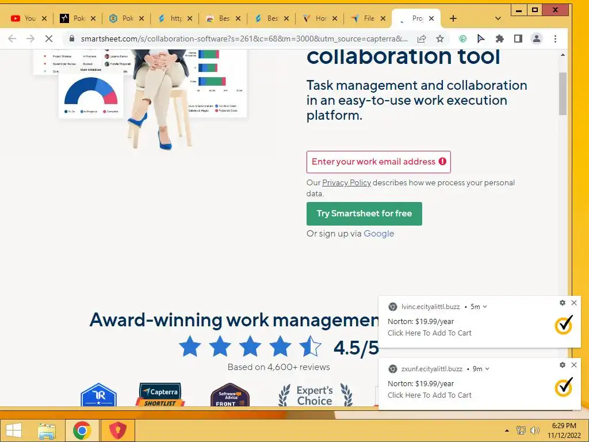Go forward to the next page
589x442 pixels.
click(x=30, y=39)
